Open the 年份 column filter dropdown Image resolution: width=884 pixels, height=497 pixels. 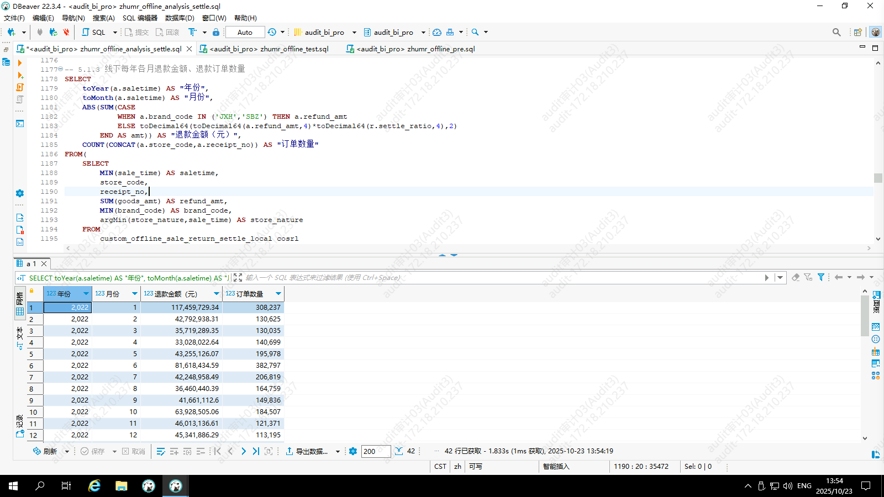(86, 294)
